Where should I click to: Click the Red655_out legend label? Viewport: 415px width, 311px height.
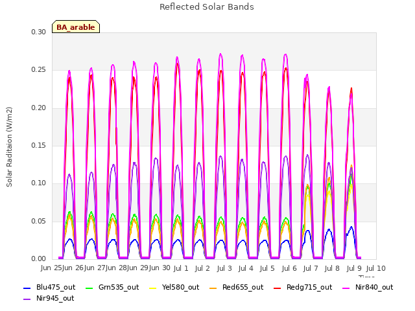[243, 287]
